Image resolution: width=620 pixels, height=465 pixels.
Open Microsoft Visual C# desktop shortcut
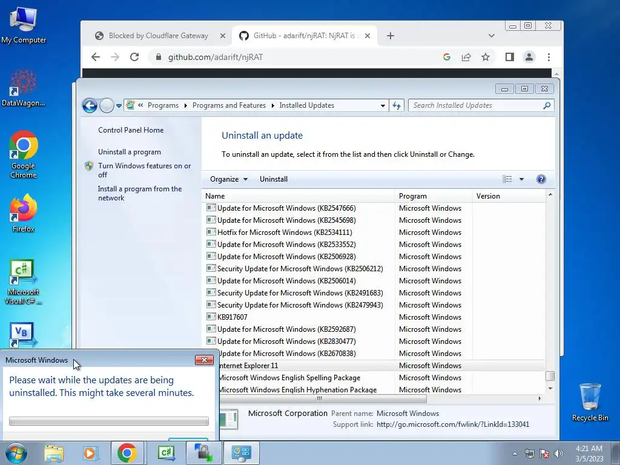pyautogui.click(x=24, y=282)
